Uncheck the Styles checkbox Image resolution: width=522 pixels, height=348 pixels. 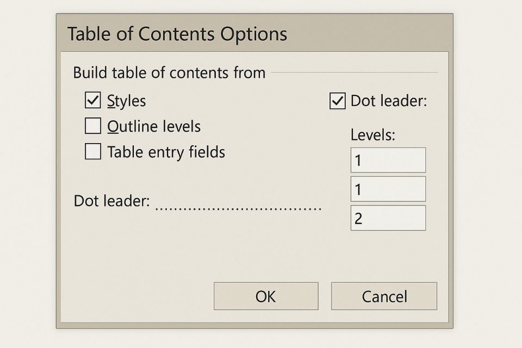pos(93,101)
